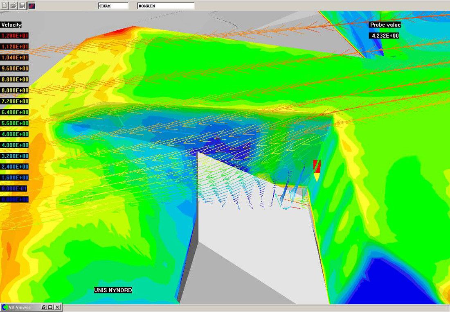The height and width of the screenshot is (312, 450).
Task: Restore the minimized VR Viewer window
Action: click(x=44, y=307)
